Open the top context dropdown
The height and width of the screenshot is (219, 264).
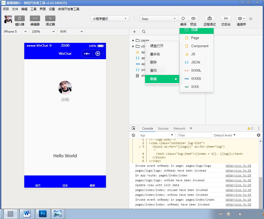(157, 135)
